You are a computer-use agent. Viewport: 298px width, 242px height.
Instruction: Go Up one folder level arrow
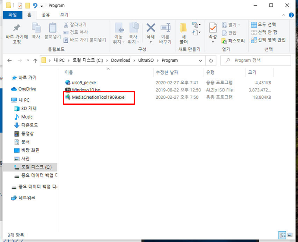pyautogui.click(x=35, y=61)
